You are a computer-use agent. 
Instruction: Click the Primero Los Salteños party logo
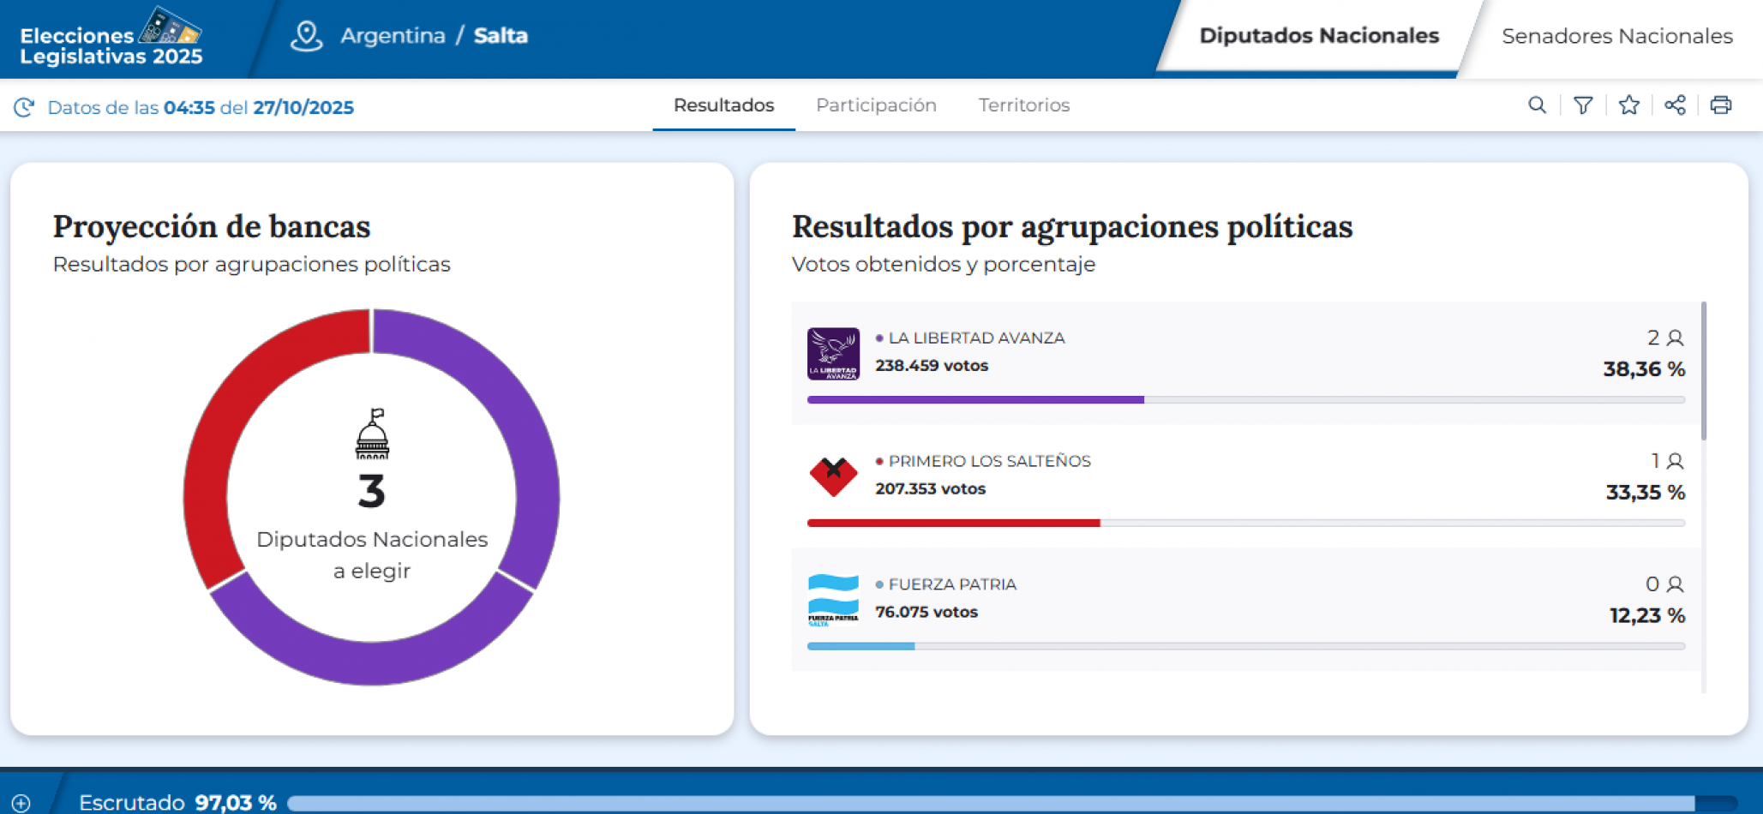[833, 476]
